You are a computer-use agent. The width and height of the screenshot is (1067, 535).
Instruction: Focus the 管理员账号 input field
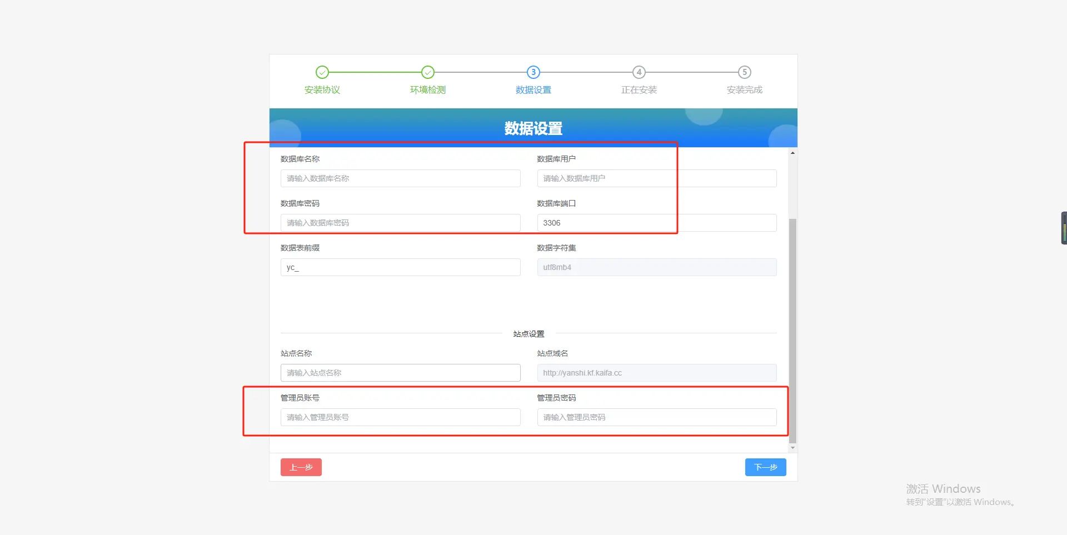click(401, 417)
